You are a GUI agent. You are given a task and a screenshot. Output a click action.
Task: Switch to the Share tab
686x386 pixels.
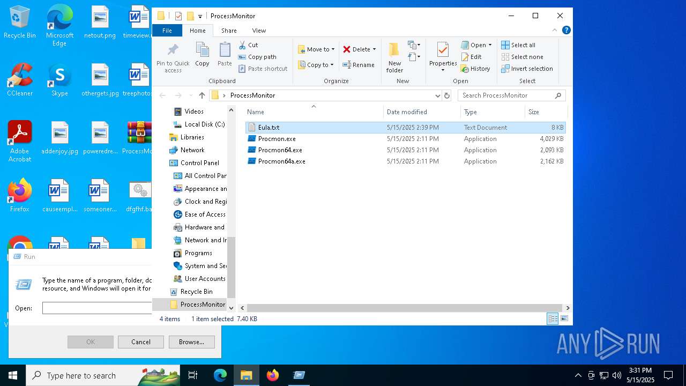pyautogui.click(x=229, y=31)
